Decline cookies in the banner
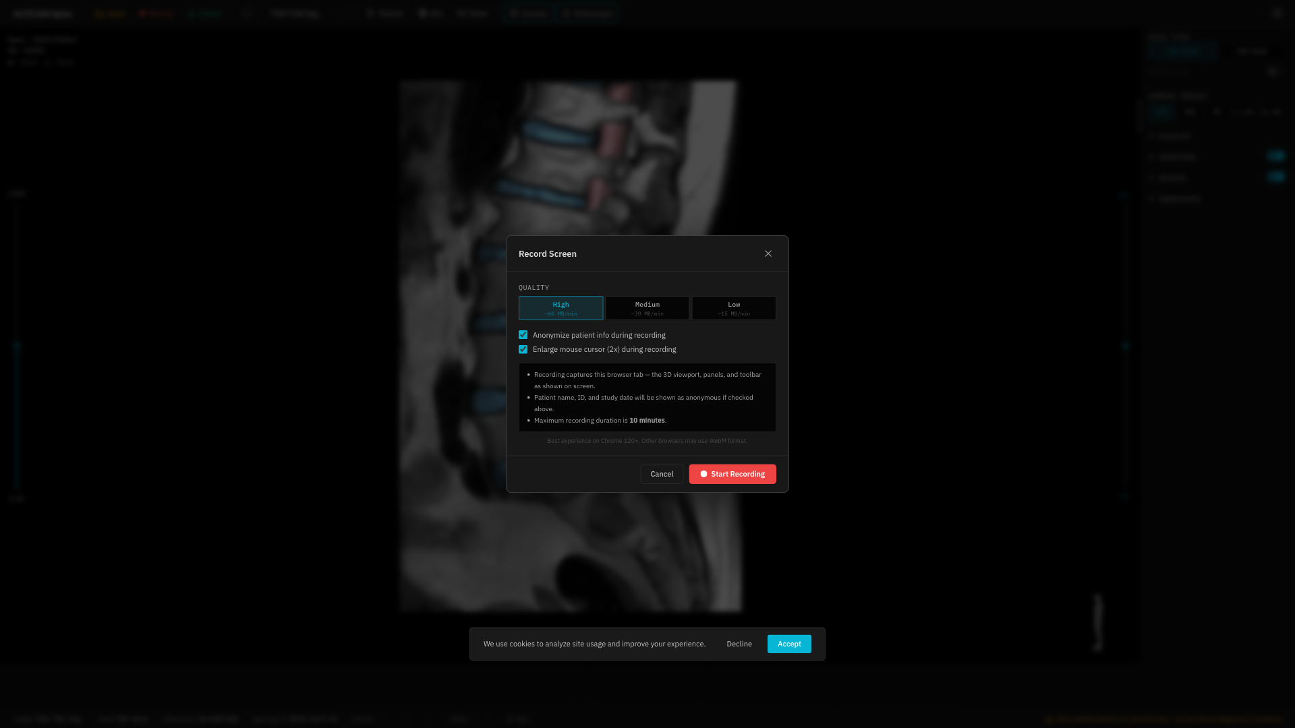Screen dimensions: 1295x728 click(739, 644)
